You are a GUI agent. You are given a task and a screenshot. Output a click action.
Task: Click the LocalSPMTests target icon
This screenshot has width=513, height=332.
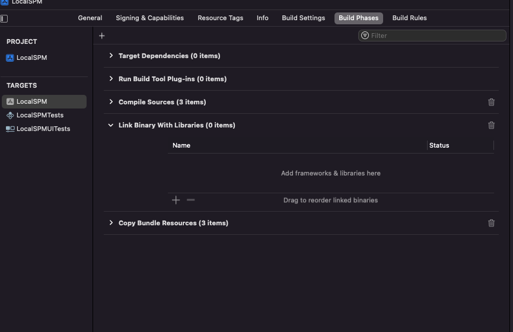[x=10, y=115]
